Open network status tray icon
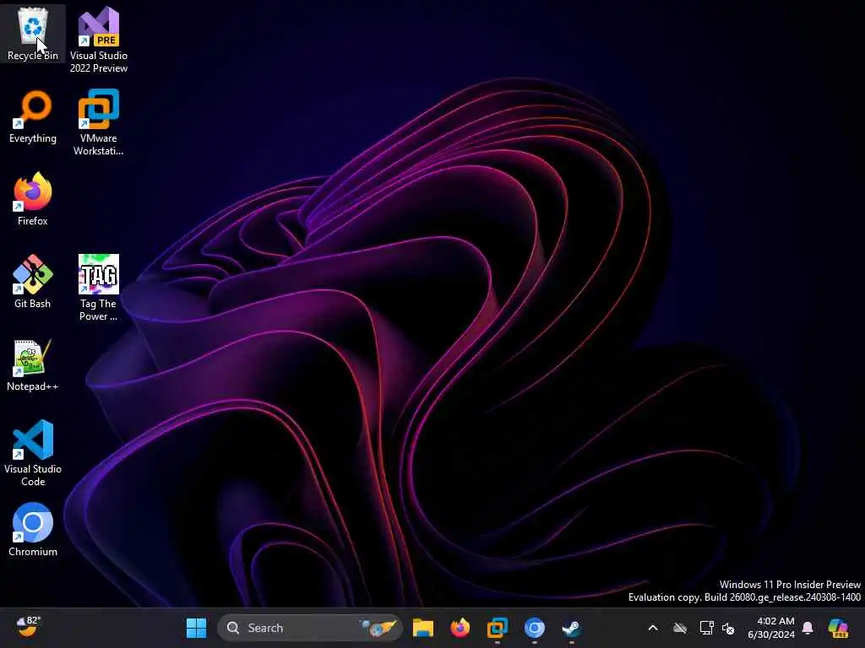 (x=706, y=628)
